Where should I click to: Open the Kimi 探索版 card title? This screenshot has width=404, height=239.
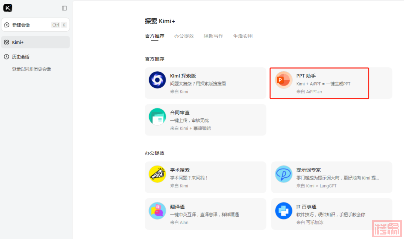pyautogui.click(x=183, y=76)
